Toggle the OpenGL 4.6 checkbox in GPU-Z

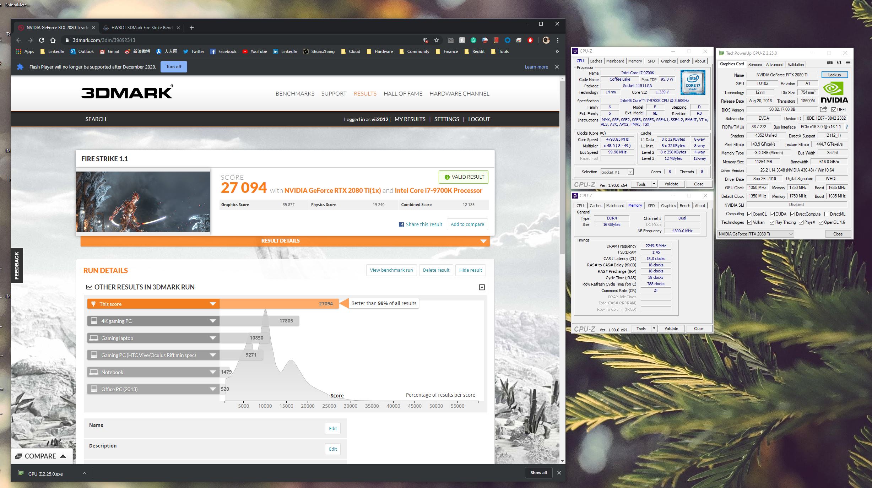point(821,222)
